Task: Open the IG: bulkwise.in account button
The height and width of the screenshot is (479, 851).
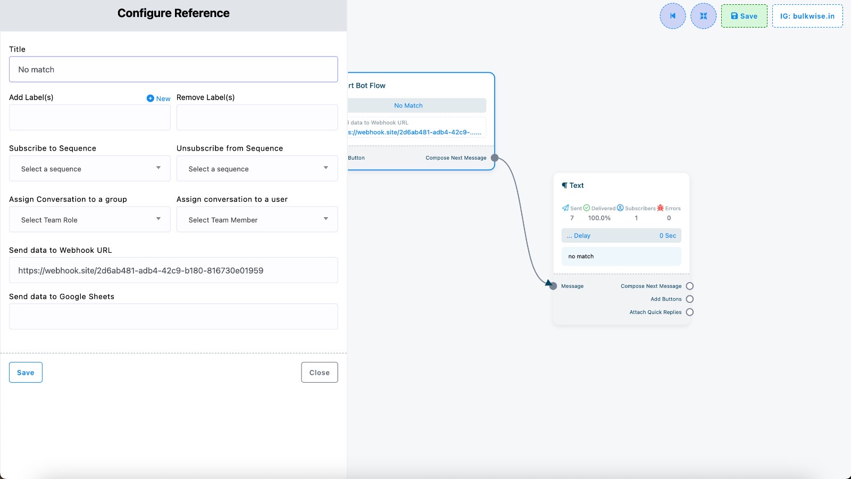Action: 807,16
